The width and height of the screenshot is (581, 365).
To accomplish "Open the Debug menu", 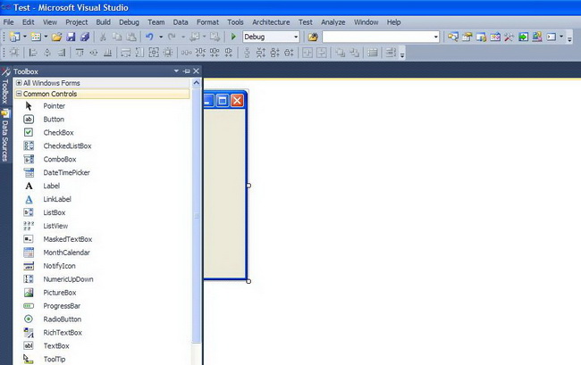I will 129,22.
